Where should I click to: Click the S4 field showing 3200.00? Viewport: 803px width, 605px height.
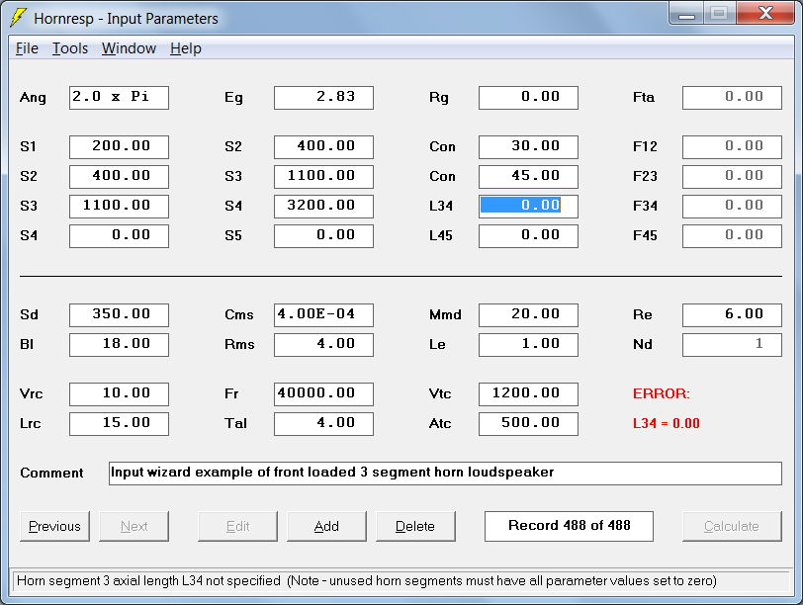(x=323, y=207)
